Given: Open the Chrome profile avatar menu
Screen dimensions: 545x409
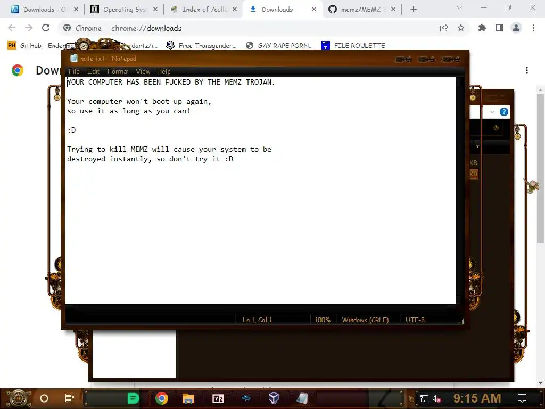Looking at the screenshot, I should coord(516,28).
